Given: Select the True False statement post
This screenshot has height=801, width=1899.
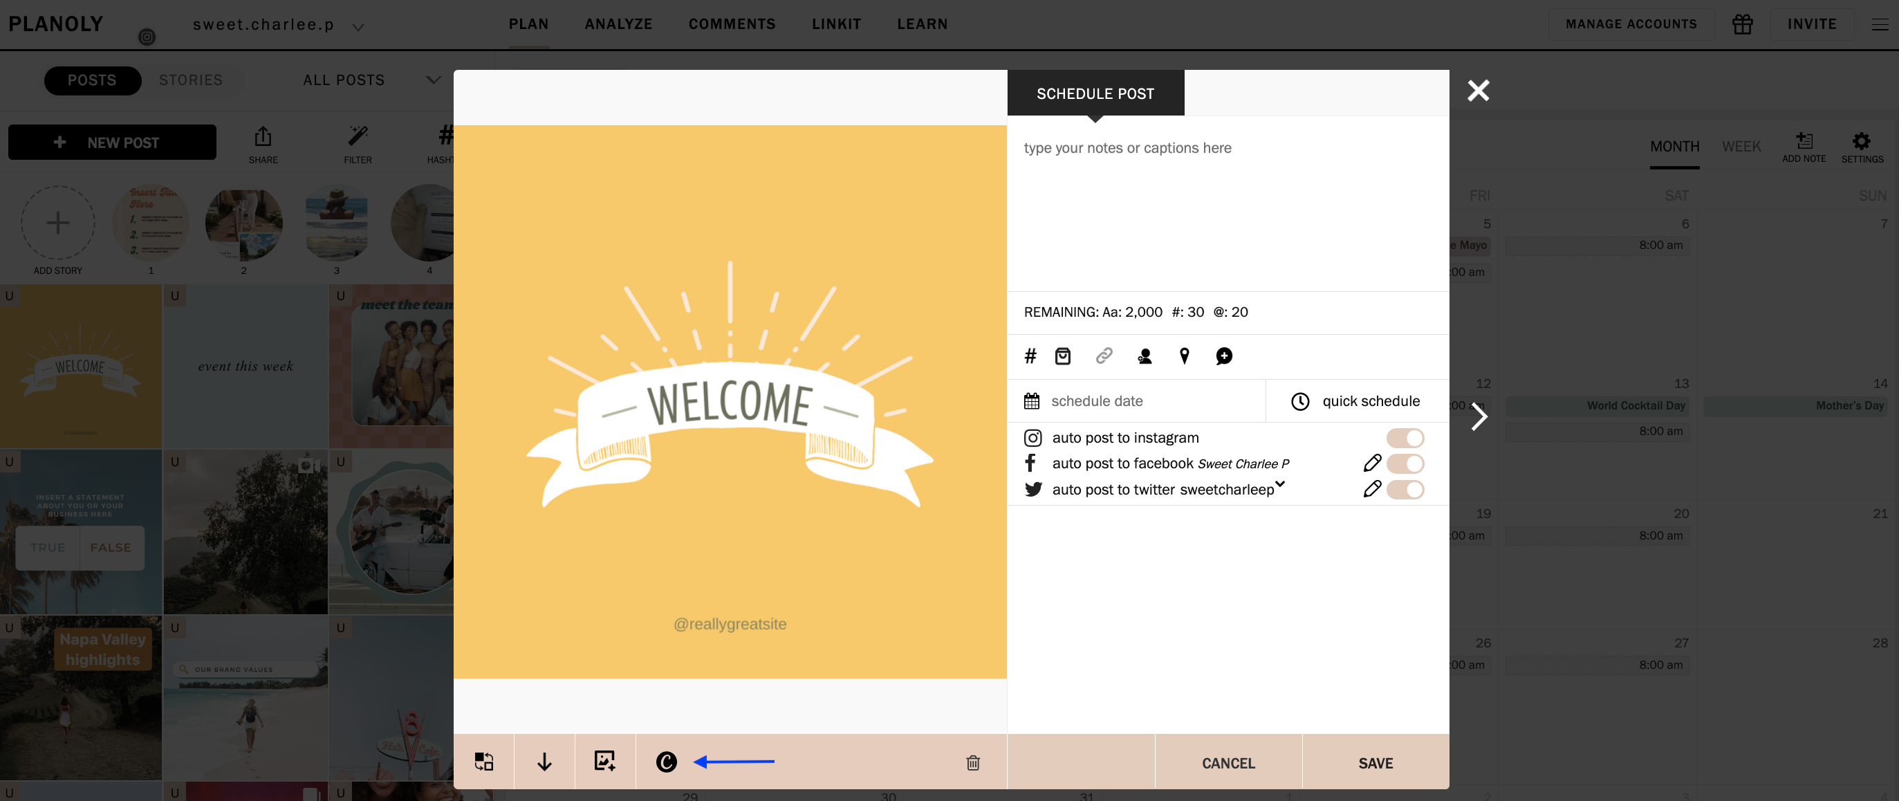Looking at the screenshot, I should point(80,531).
